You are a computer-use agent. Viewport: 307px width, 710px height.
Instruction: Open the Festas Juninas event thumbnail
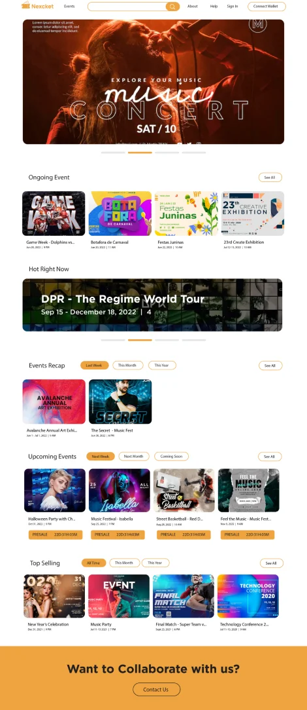[x=186, y=214]
